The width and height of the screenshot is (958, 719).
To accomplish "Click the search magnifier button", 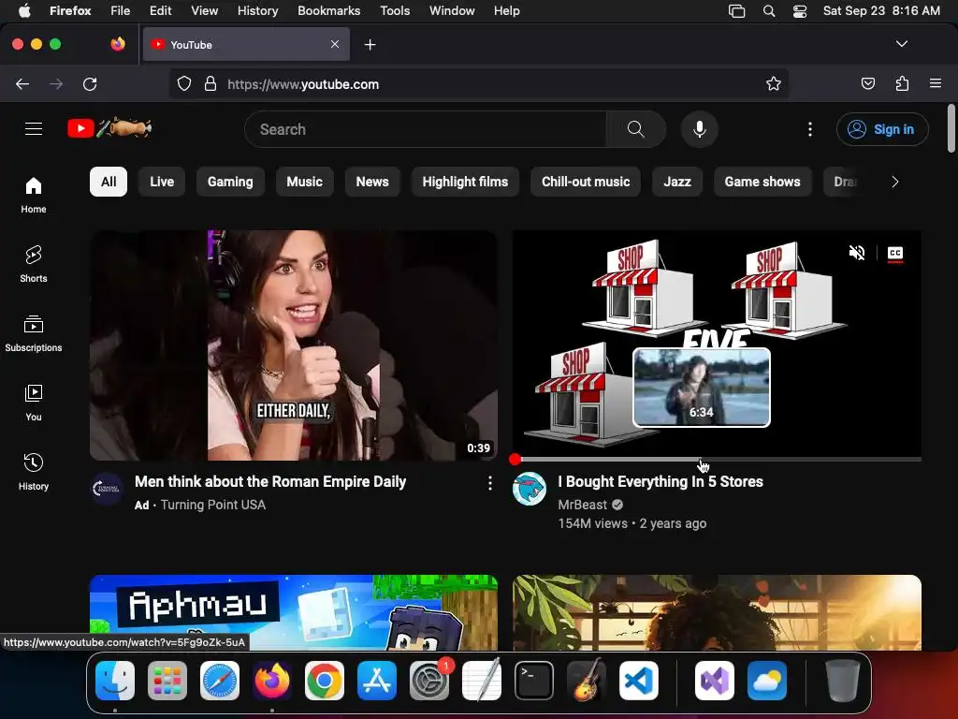I will [x=635, y=129].
